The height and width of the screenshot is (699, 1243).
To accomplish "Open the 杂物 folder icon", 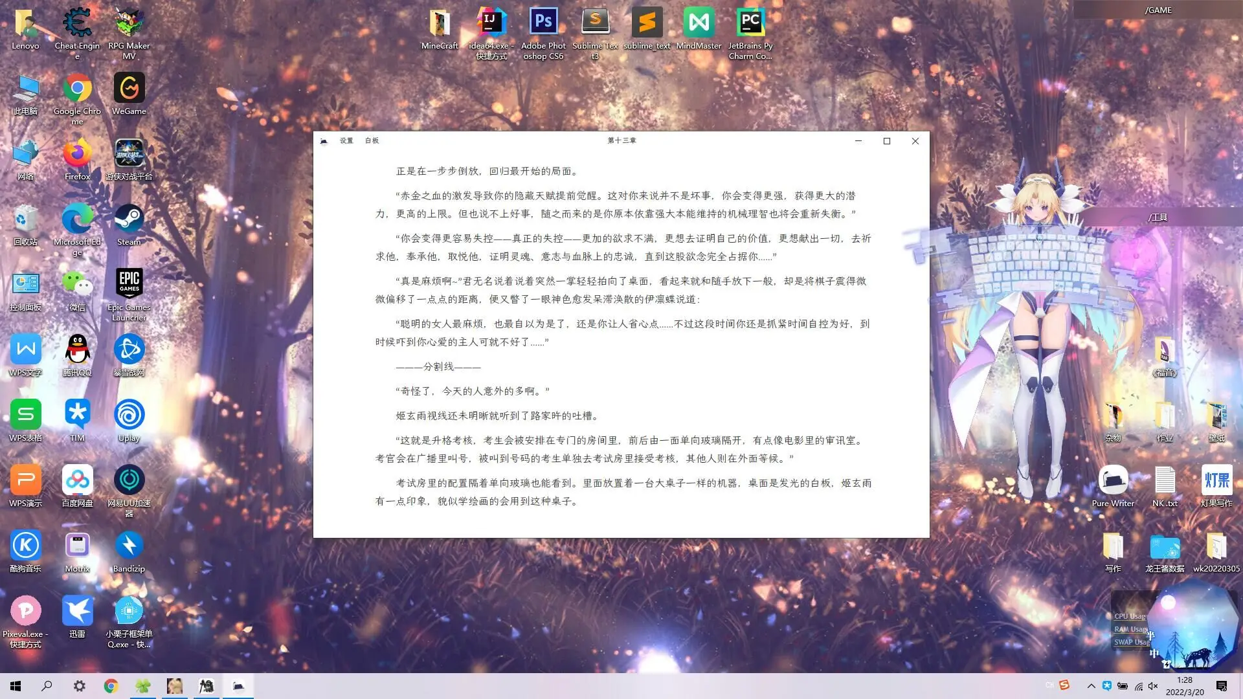I will click(1113, 421).
